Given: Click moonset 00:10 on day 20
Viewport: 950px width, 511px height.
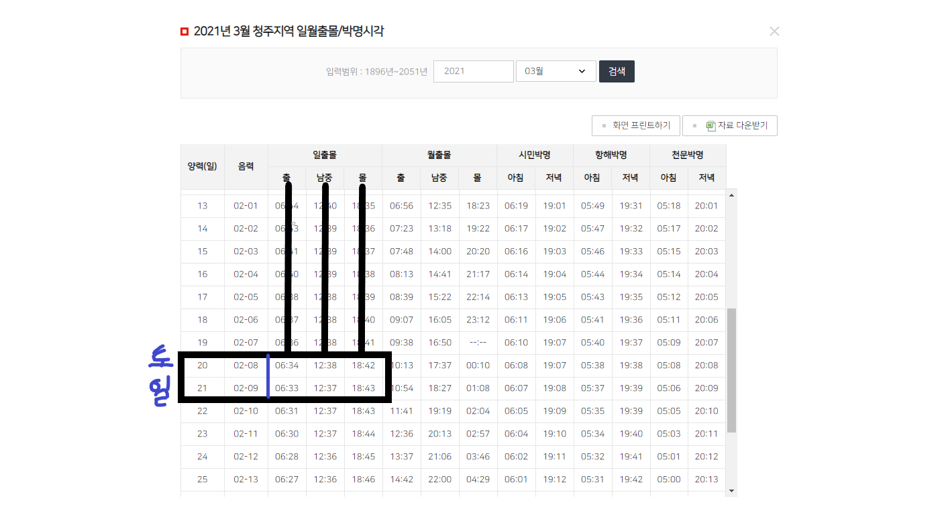Looking at the screenshot, I should point(478,365).
